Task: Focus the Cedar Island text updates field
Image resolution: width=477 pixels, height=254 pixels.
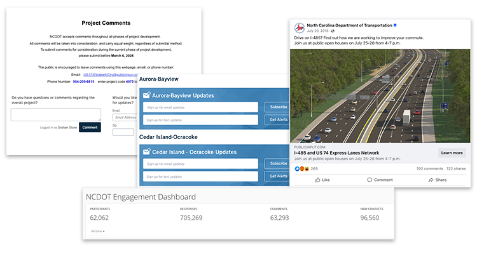Action: click(200, 176)
